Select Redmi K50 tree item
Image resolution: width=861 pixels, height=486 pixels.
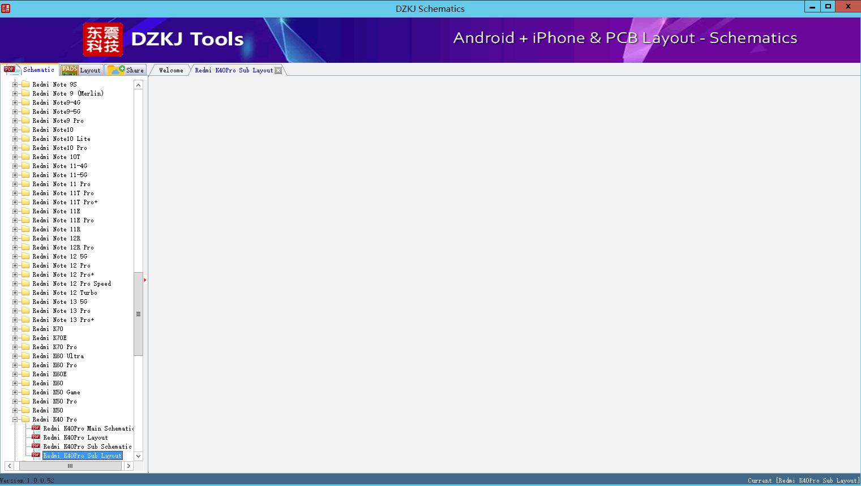(48, 410)
